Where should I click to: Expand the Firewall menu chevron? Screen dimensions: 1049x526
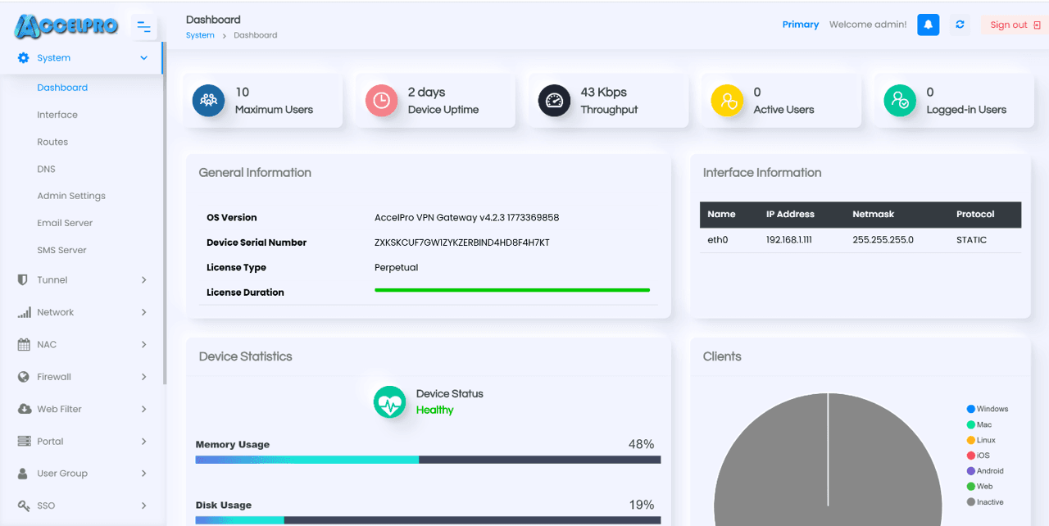144,377
